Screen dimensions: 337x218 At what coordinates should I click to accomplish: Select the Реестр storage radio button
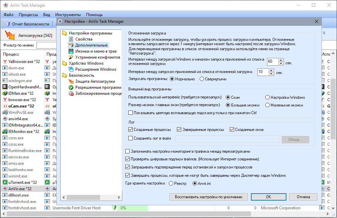coord(171,184)
